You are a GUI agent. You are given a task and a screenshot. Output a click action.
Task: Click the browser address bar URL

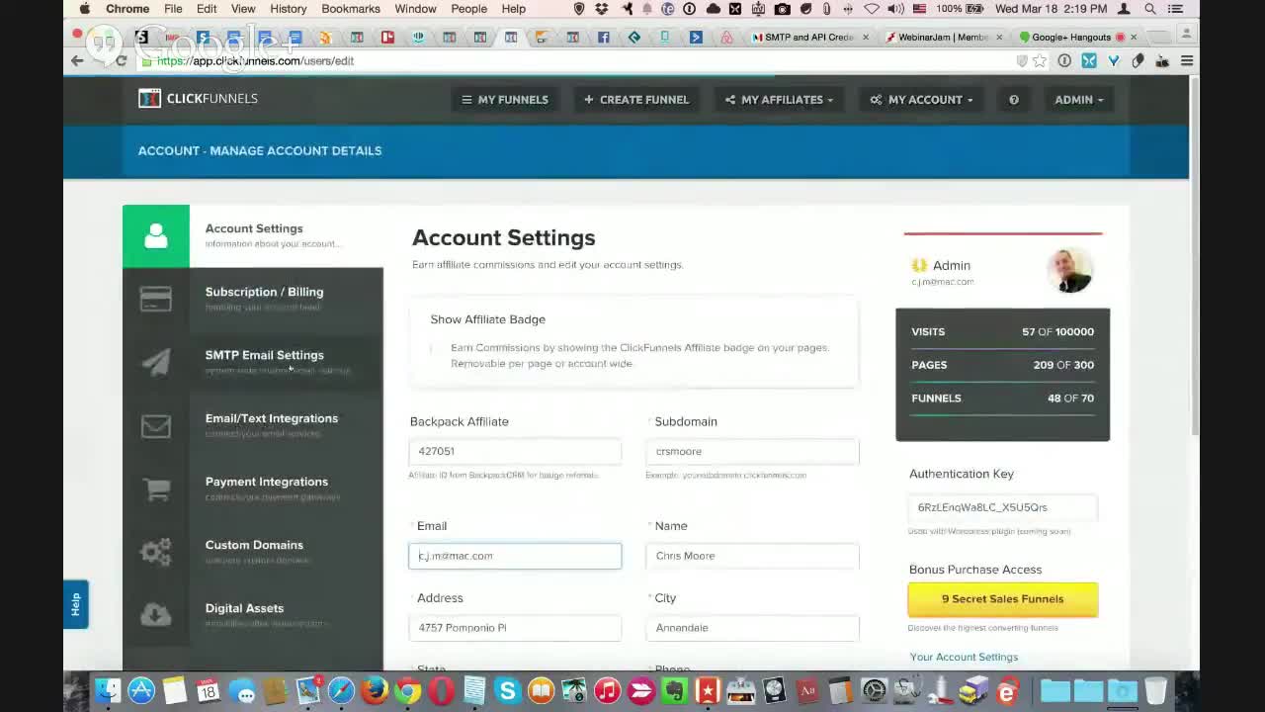click(255, 60)
